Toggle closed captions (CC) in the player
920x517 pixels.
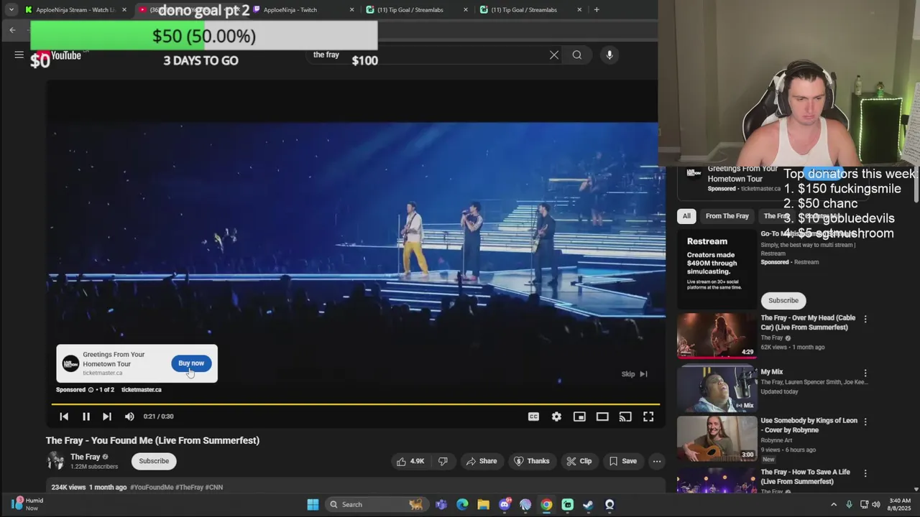click(533, 416)
